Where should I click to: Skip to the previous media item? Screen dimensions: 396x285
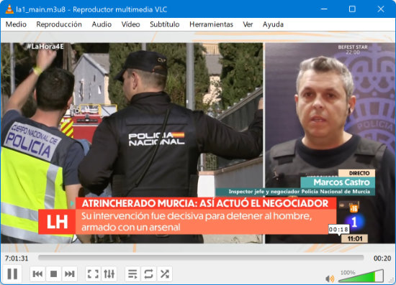tap(37, 274)
